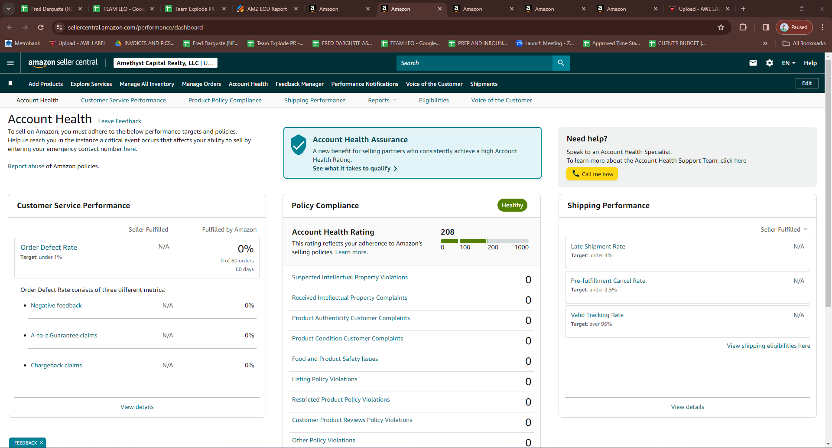Open the INVOICES AND PICS bookmark
This screenshot has width=832, height=448.
pos(145,43)
